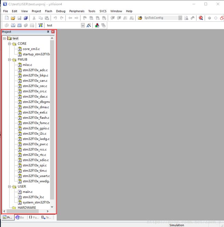Click the SysTickConfig find input field

click(x=161, y=18)
